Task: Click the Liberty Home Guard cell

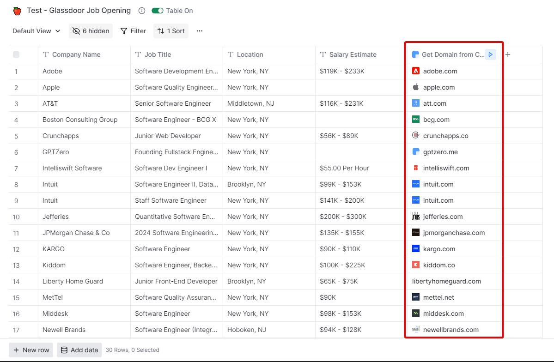Action: pos(85,282)
